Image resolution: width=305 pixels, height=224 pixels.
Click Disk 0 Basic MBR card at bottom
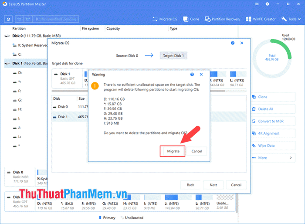(x=20, y=176)
